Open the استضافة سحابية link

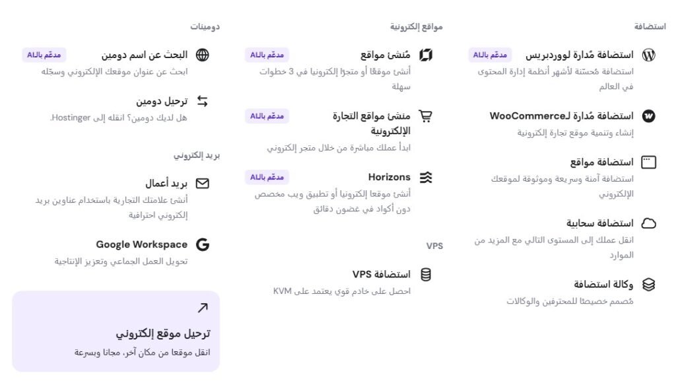coord(599,223)
